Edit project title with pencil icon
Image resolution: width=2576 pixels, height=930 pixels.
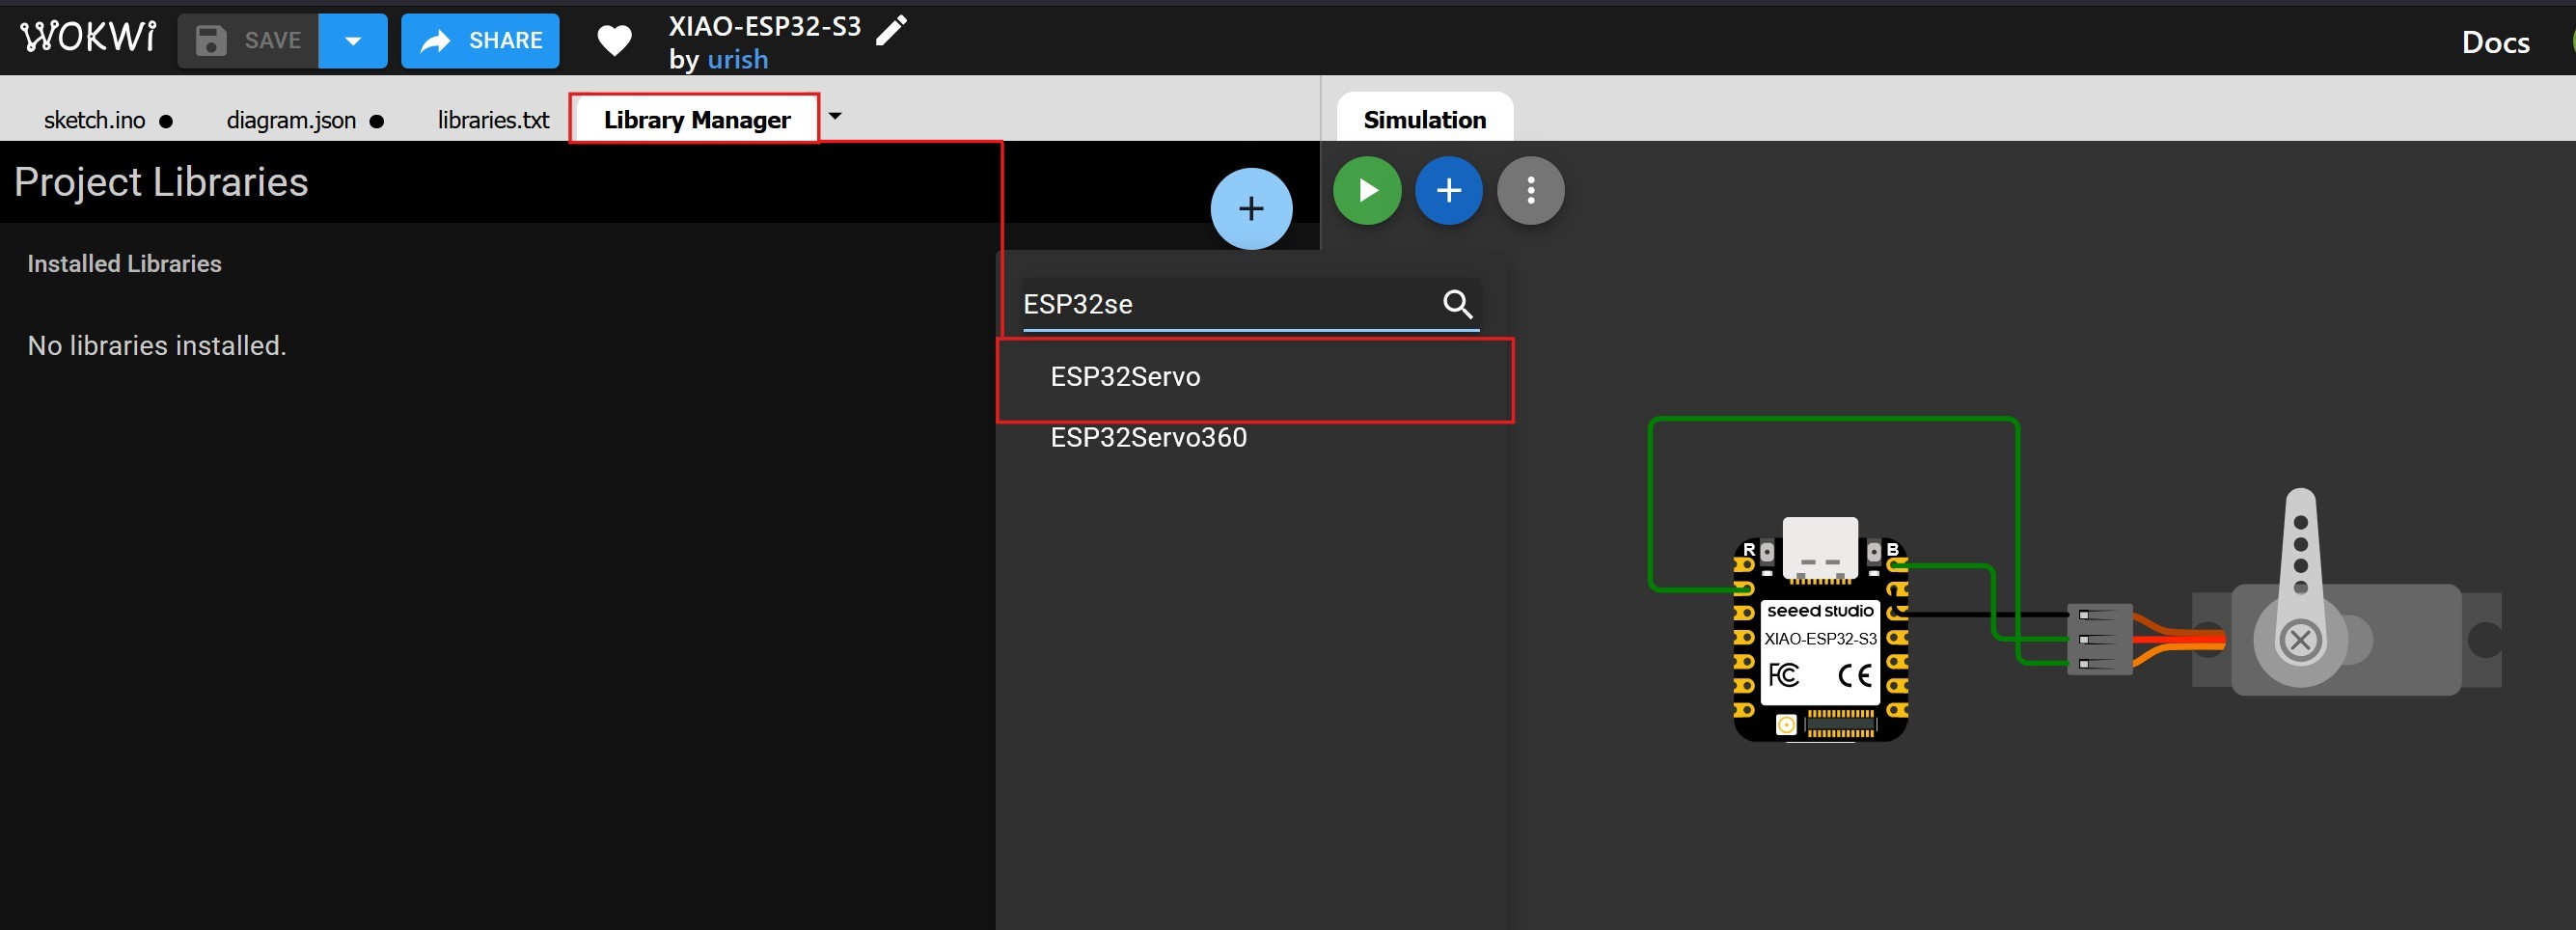891,30
